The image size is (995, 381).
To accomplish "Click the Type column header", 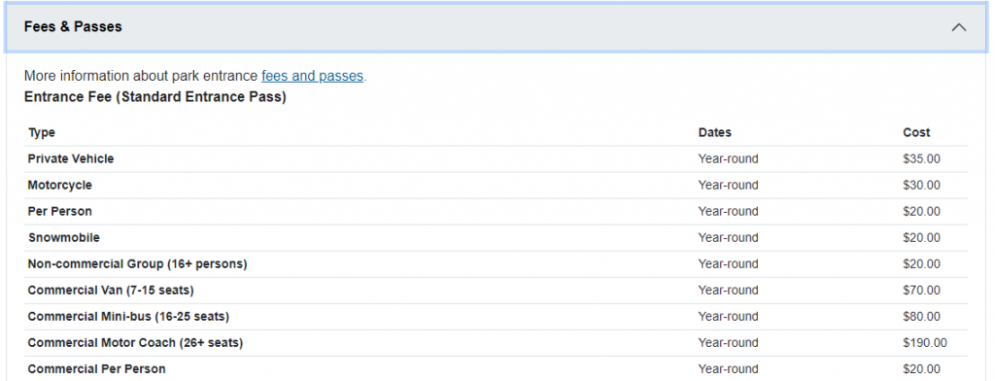I will [42, 133].
